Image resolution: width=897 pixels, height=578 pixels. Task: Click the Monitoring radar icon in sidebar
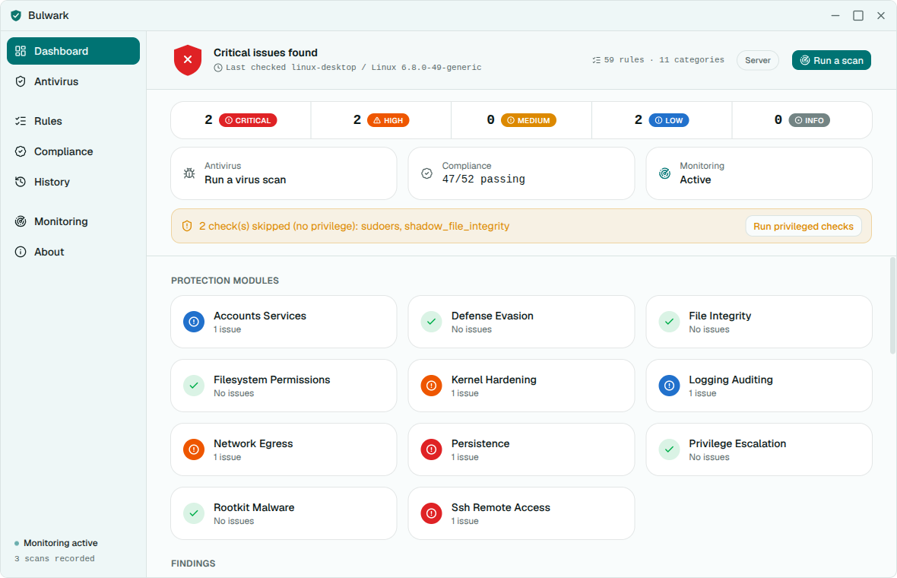21,221
